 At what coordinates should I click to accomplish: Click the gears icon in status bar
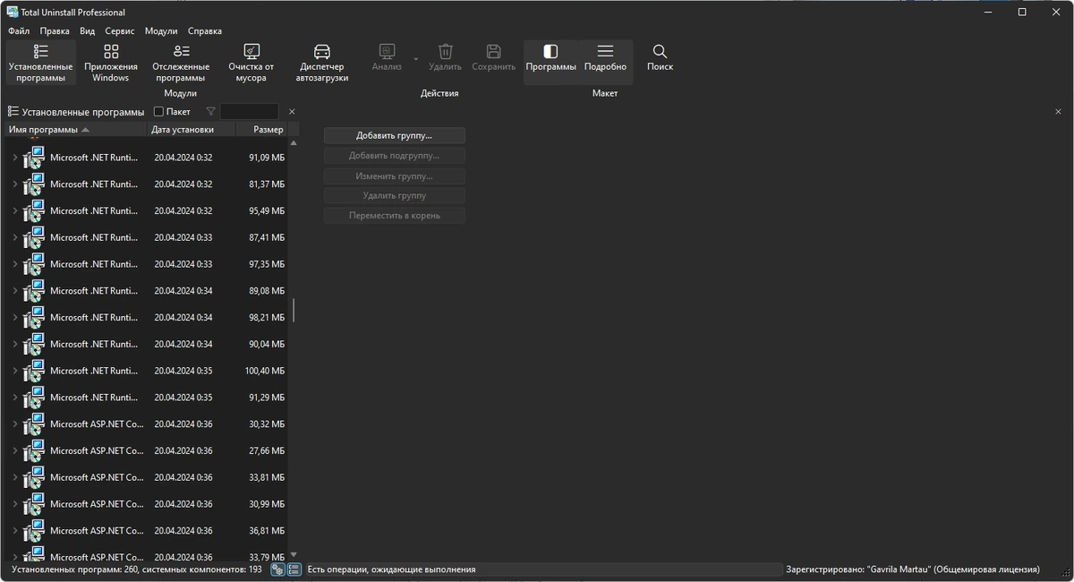(277, 569)
